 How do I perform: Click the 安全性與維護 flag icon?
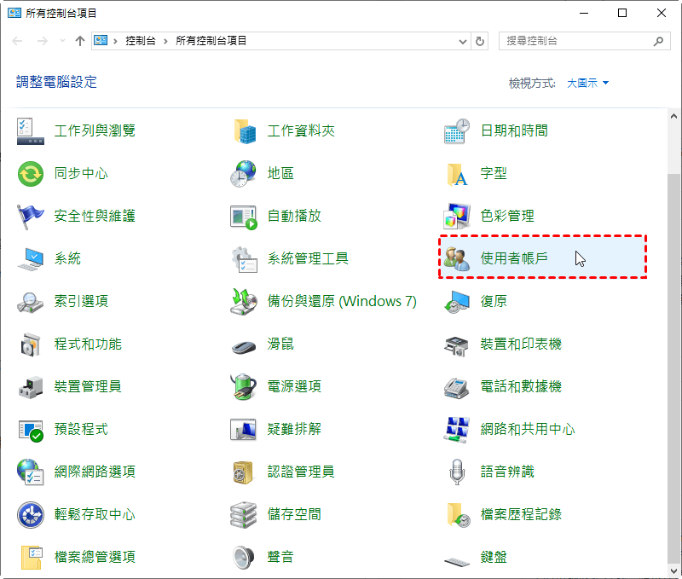point(31,216)
